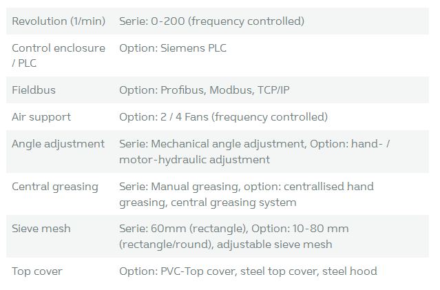The height and width of the screenshot is (290, 440).
Task: Click the "Revolution (1/min)" row label
Action: pyautogui.click(x=59, y=21)
